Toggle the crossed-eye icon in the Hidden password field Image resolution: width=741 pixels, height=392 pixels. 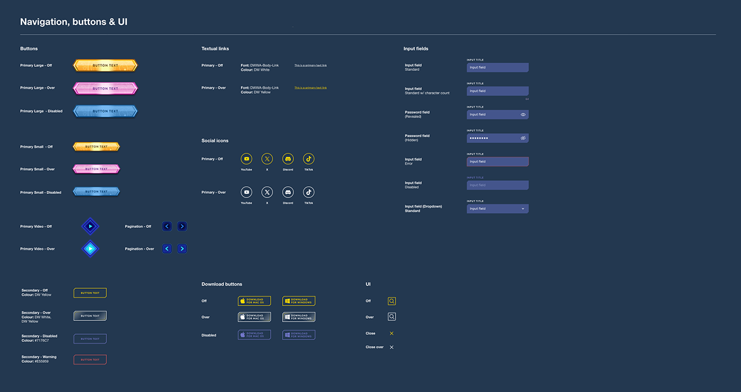pos(523,138)
